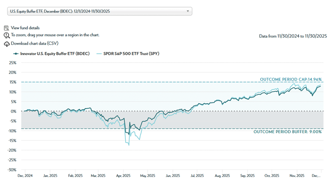The width and height of the screenshot is (329, 182).
Task: Click the 15% y-axis label
Action: 13,82
